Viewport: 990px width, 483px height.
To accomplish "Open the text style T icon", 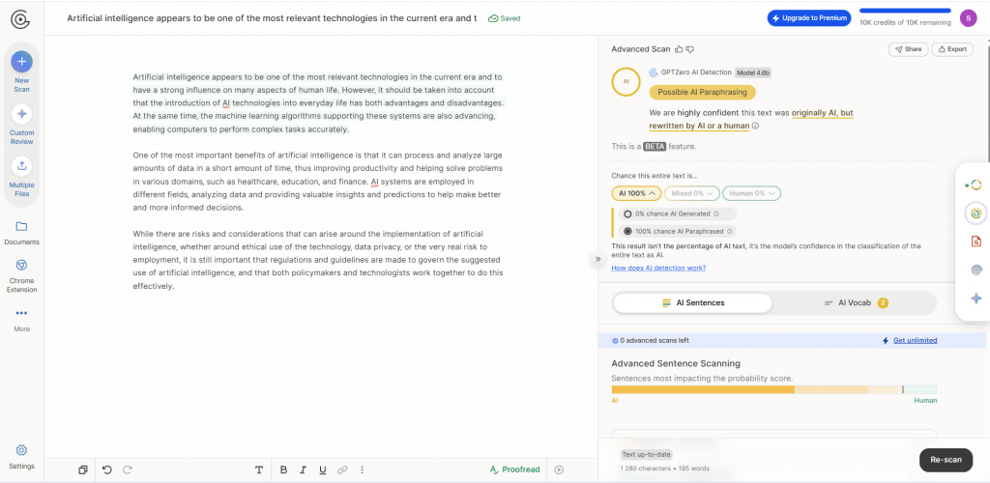I will 259,469.
